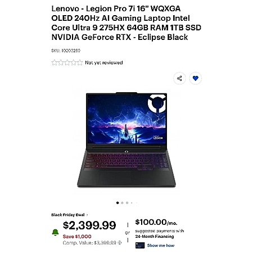
Task: Click the Lenovo Legion Pro 7i title
Action: (x=126, y=23)
